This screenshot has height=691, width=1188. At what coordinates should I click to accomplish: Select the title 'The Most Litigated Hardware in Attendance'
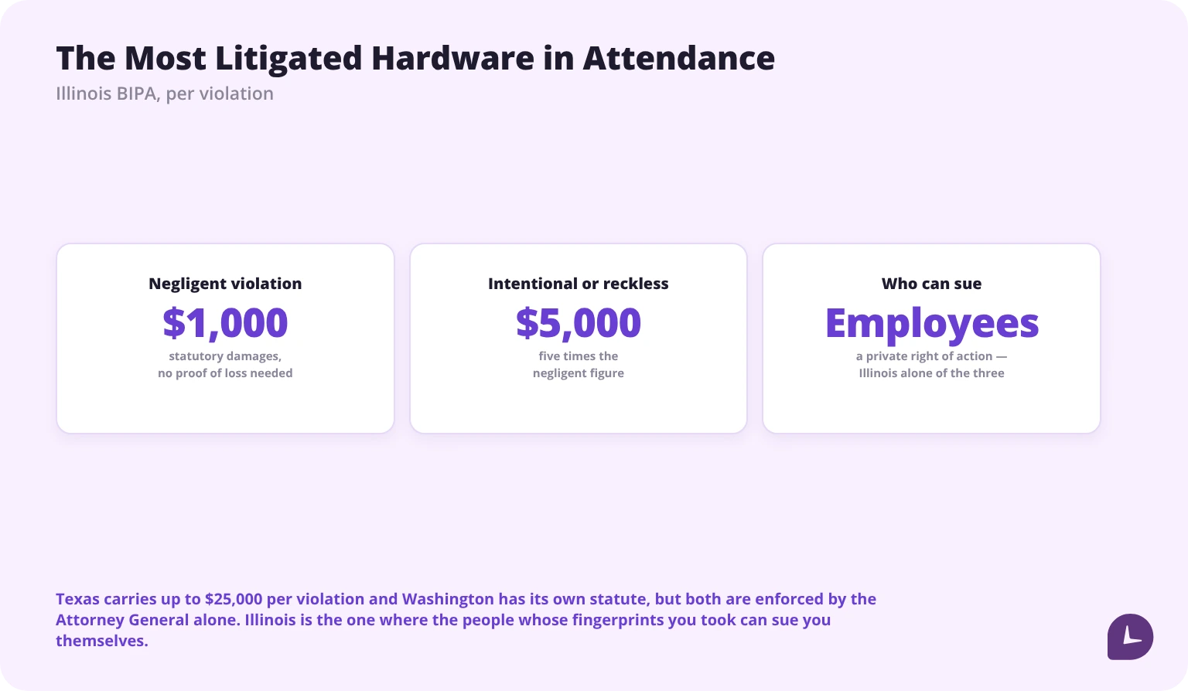[415, 59]
